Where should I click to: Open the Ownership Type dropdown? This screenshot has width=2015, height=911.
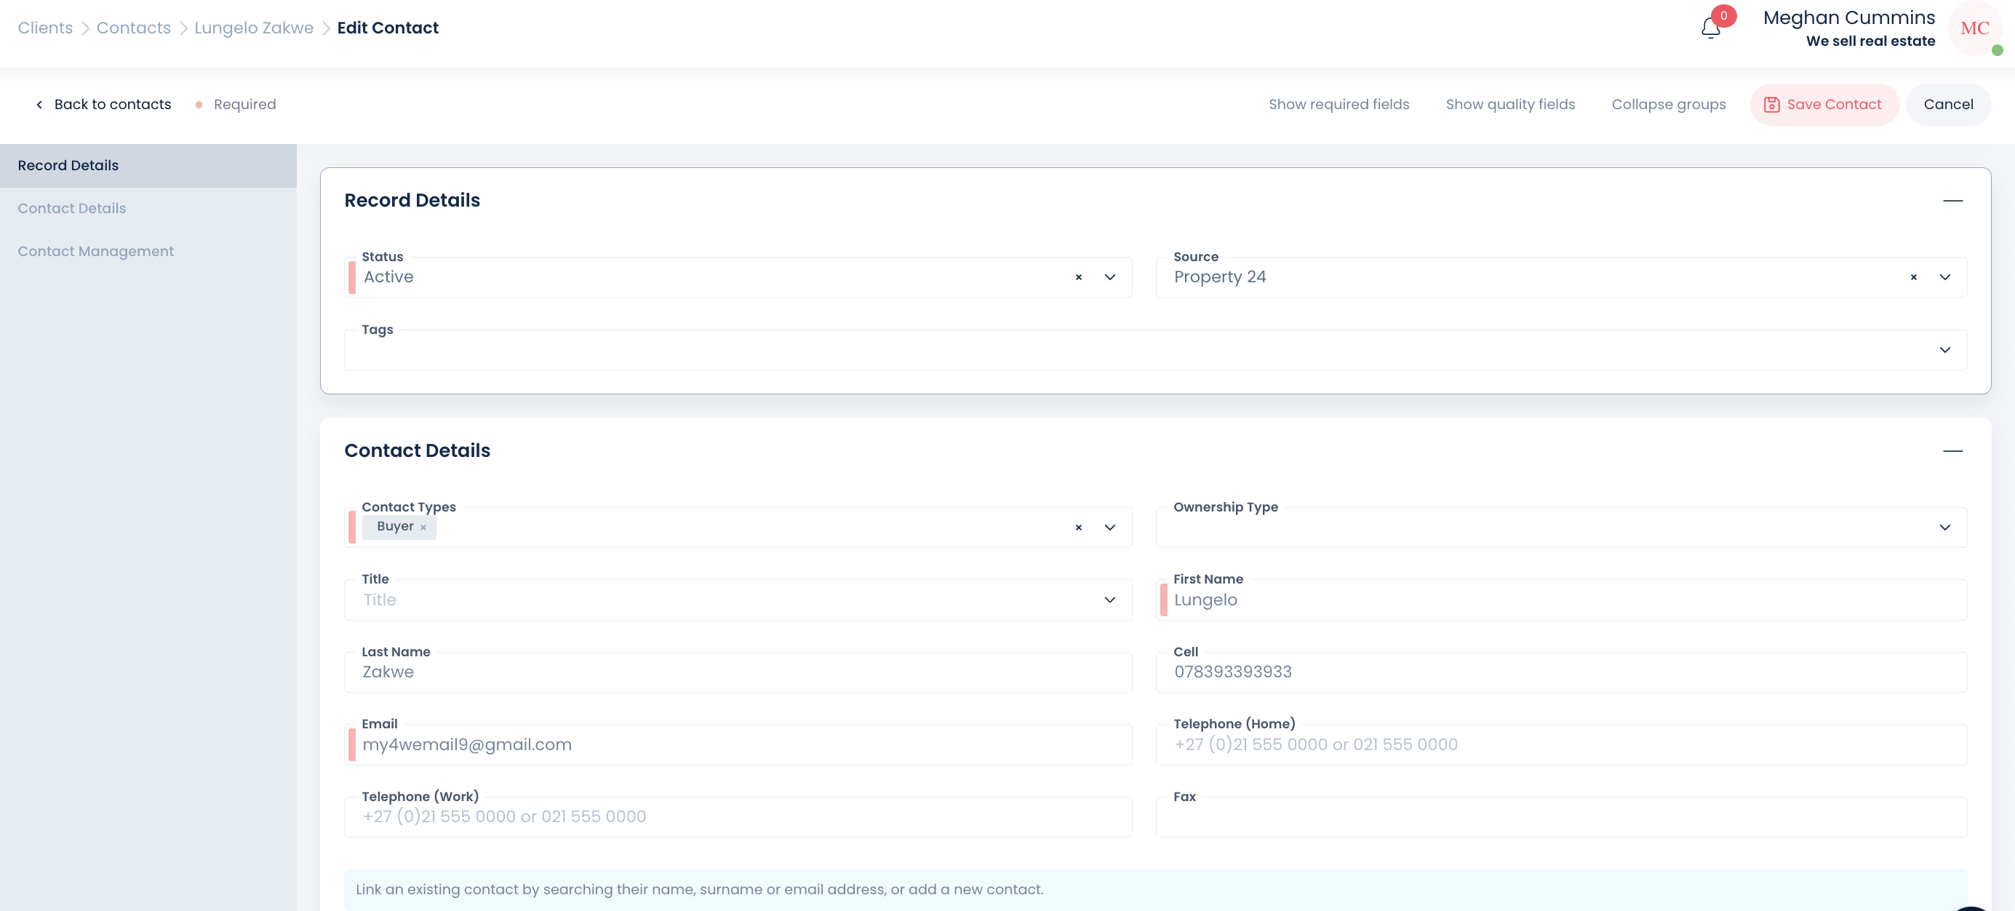[1944, 528]
